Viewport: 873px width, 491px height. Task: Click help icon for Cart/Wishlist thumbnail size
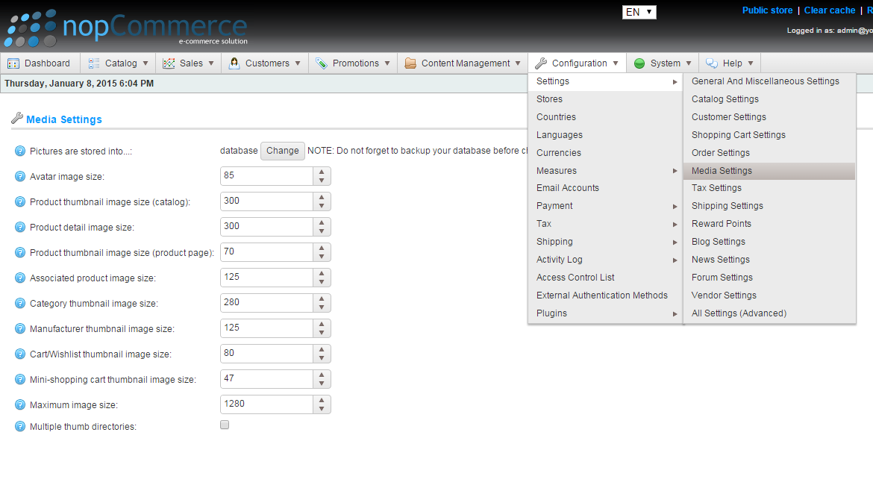20,354
